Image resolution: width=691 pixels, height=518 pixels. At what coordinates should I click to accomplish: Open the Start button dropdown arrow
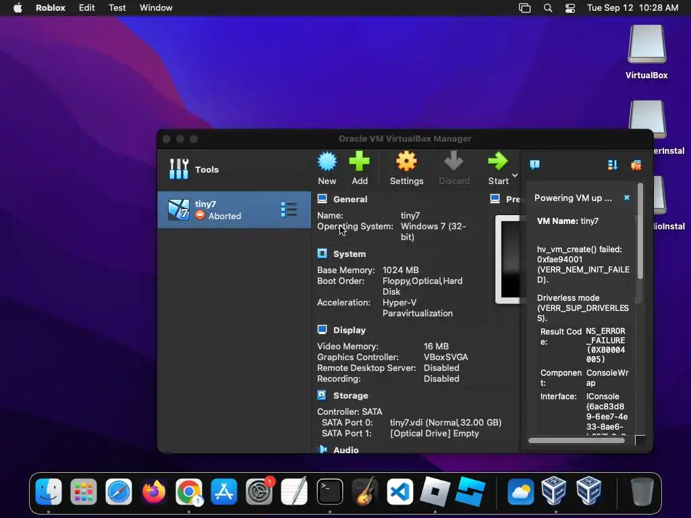[x=515, y=175]
